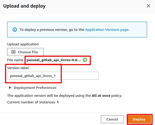
Task: Click the "Upload application" label
Action: click(23, 44)
